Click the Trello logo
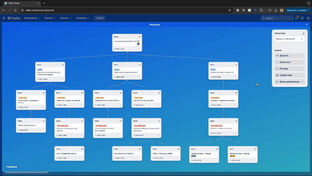312x176 pixels. pyautogui.click(x=14, y=18)
